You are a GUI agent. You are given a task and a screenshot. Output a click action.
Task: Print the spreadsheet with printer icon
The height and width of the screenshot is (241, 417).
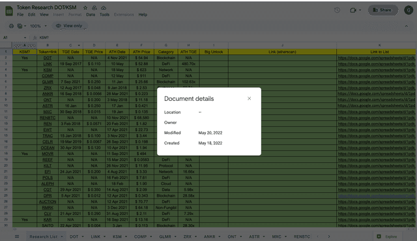pyautogui.click(x=11, y=26)
